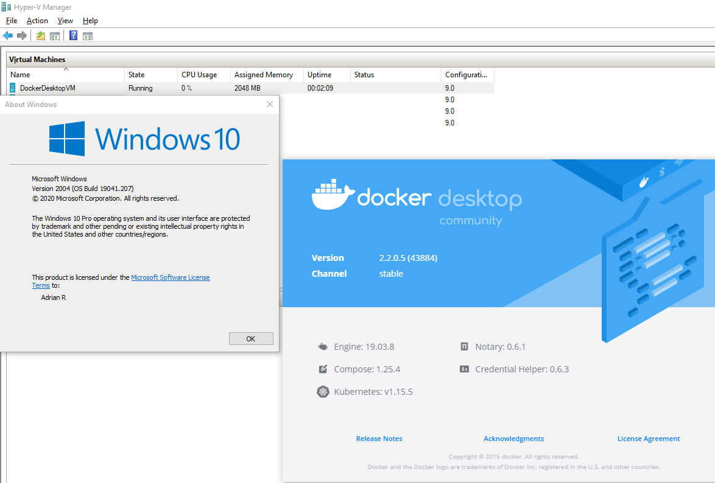Select the DockerDesktopVM row name

(48, 88)
